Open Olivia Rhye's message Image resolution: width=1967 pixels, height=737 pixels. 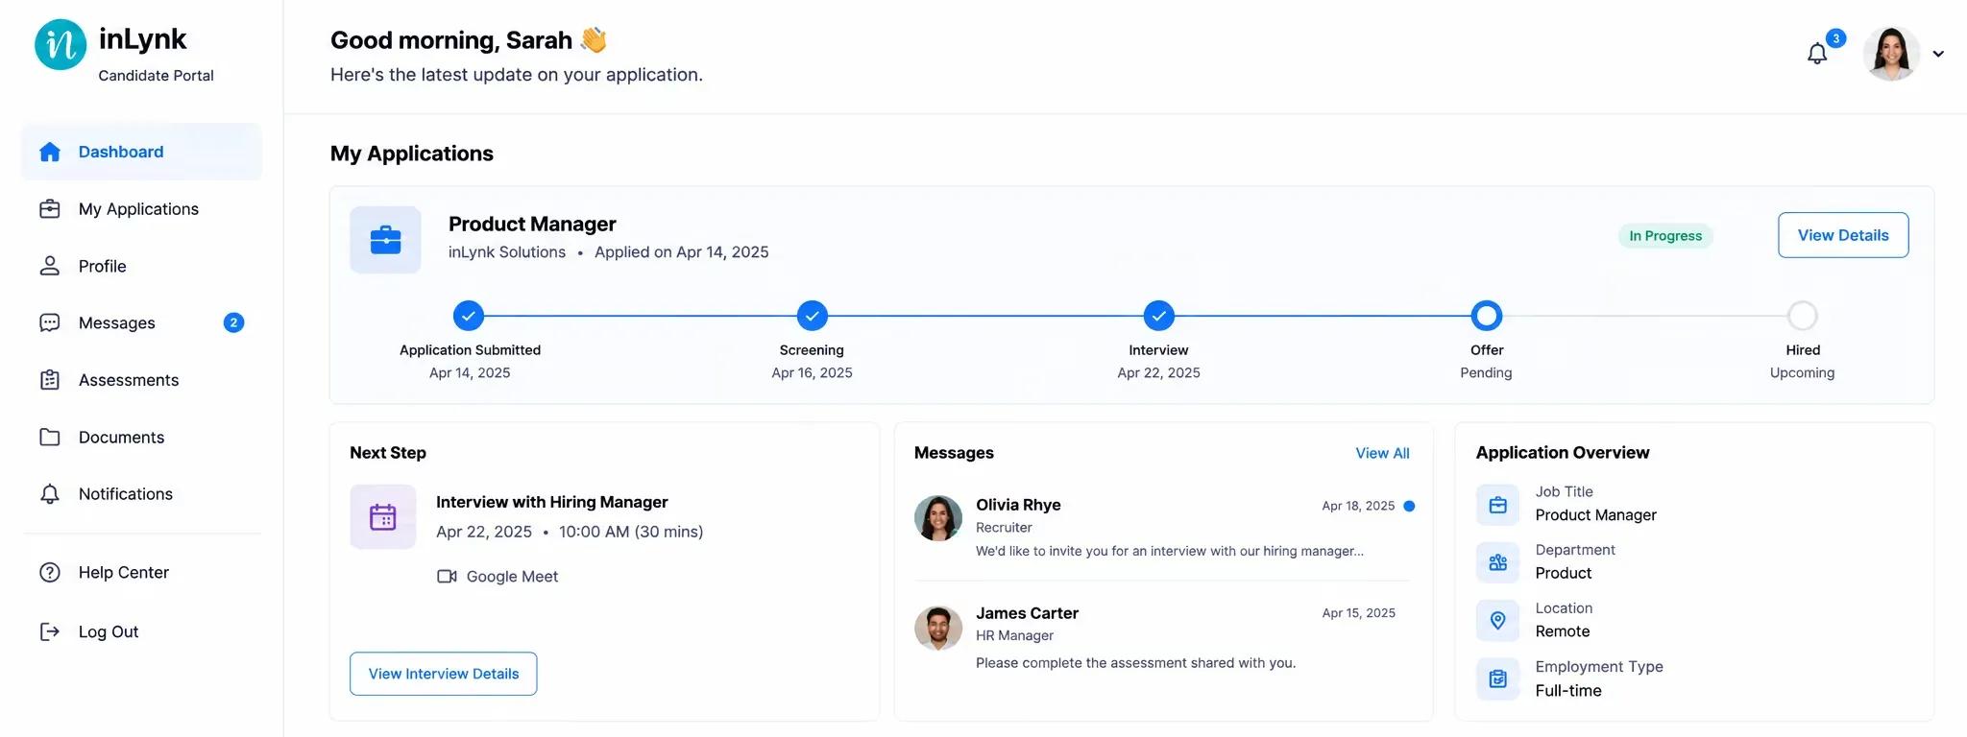coord(1164,527)
